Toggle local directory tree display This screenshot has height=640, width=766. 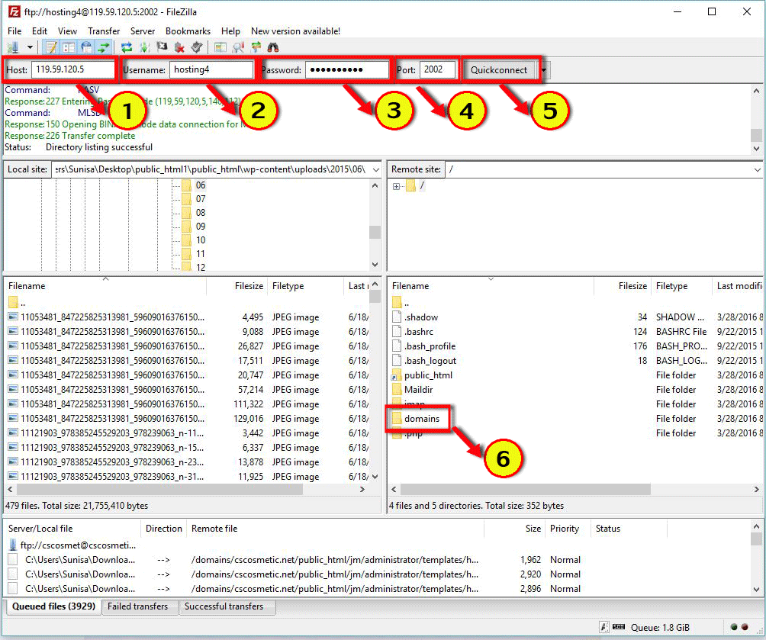click(69, 47)
